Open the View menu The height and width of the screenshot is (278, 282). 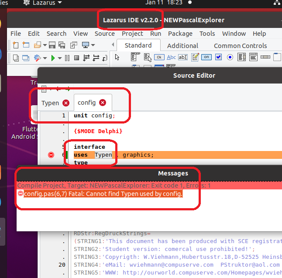[x=80, y=34]
